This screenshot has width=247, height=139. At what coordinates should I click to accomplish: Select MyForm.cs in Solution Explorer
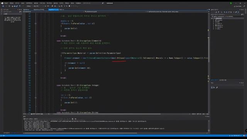(220, 25)
